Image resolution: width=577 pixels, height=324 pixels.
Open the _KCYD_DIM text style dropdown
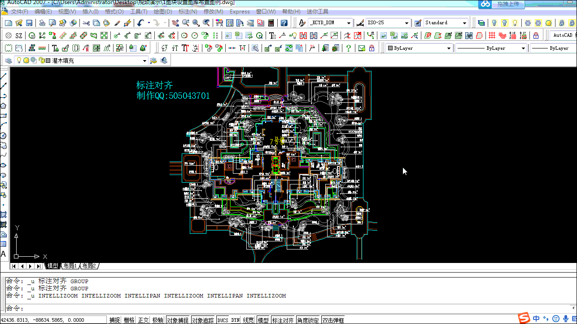(349, 23)
